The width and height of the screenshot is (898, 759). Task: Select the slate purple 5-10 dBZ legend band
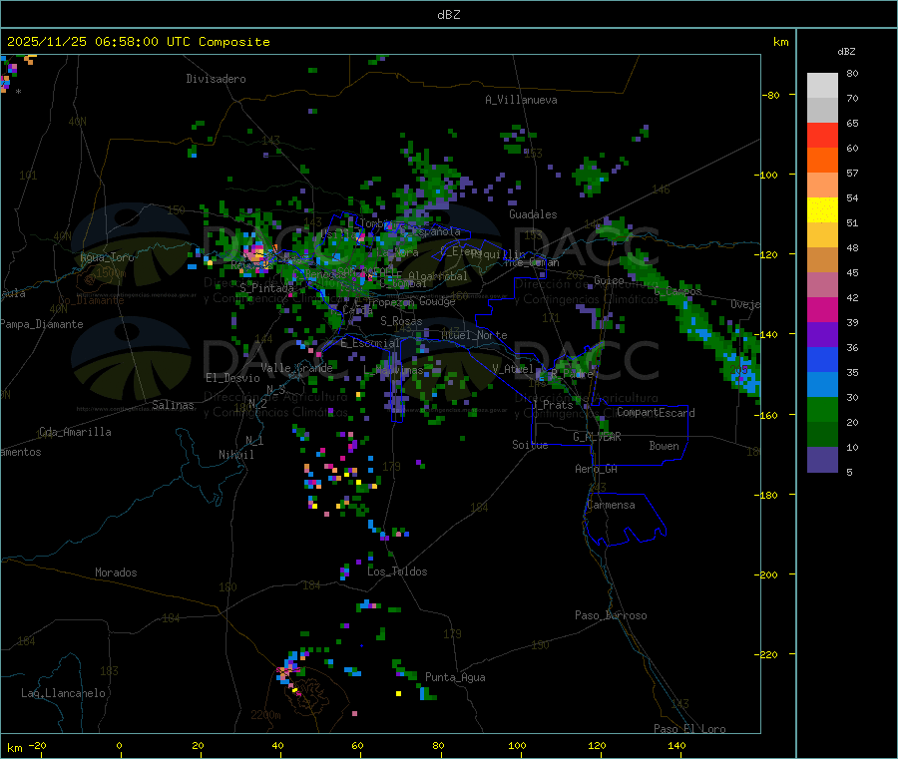click(822, 460)
